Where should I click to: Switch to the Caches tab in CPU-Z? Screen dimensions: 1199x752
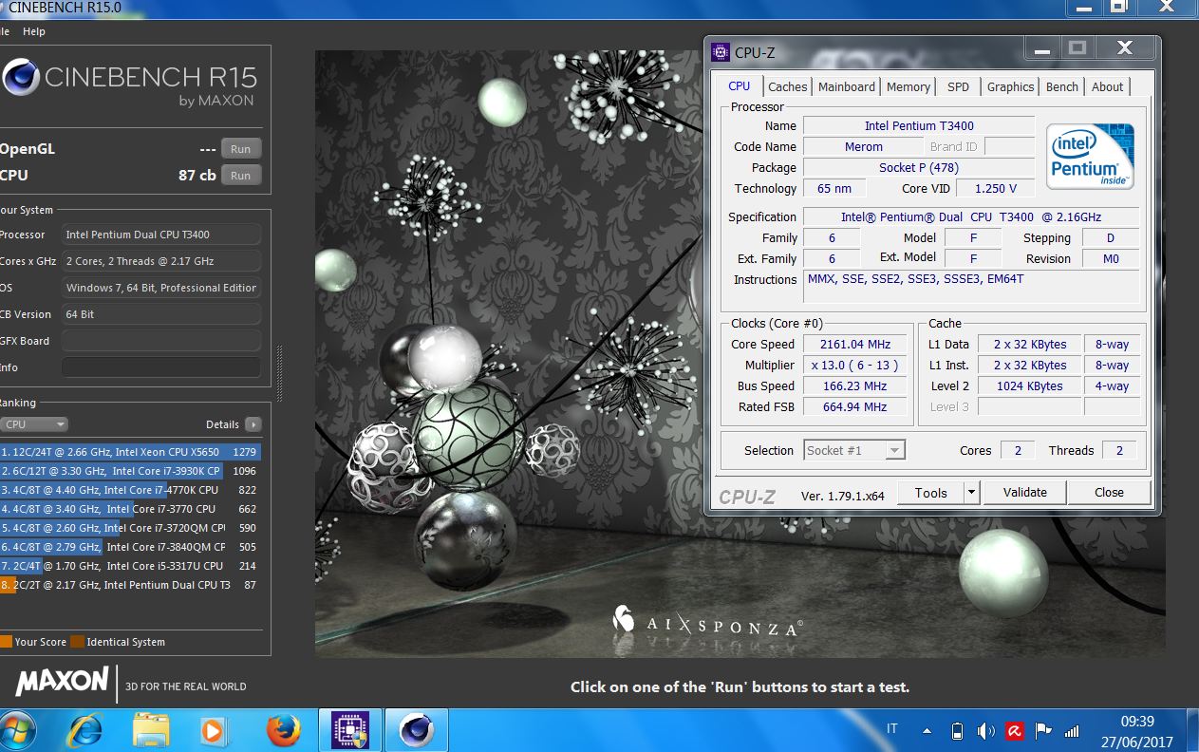[787, 86]
